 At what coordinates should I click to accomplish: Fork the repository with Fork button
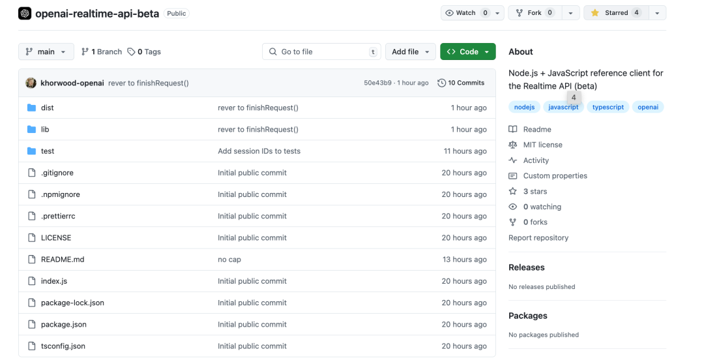pyautogui.click(x=535, y=13)
